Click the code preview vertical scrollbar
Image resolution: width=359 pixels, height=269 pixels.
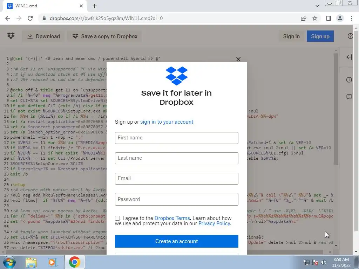336,109
